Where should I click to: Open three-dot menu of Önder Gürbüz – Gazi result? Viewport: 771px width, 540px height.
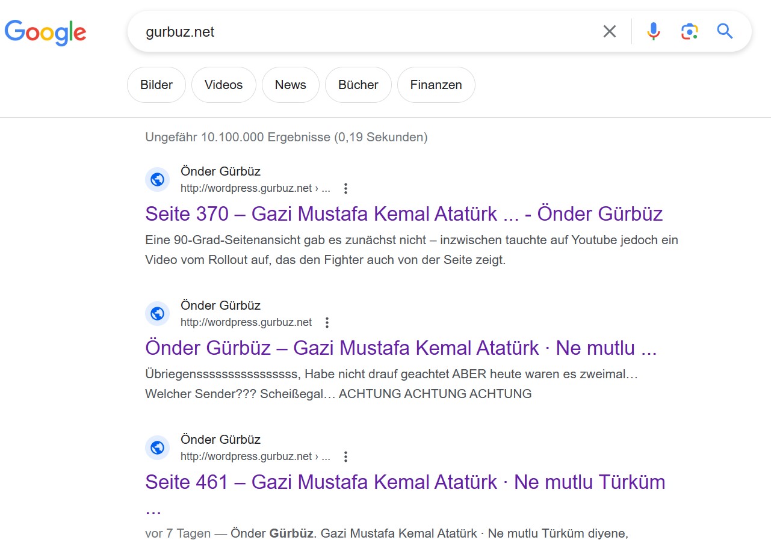click(x=327, y=323)
